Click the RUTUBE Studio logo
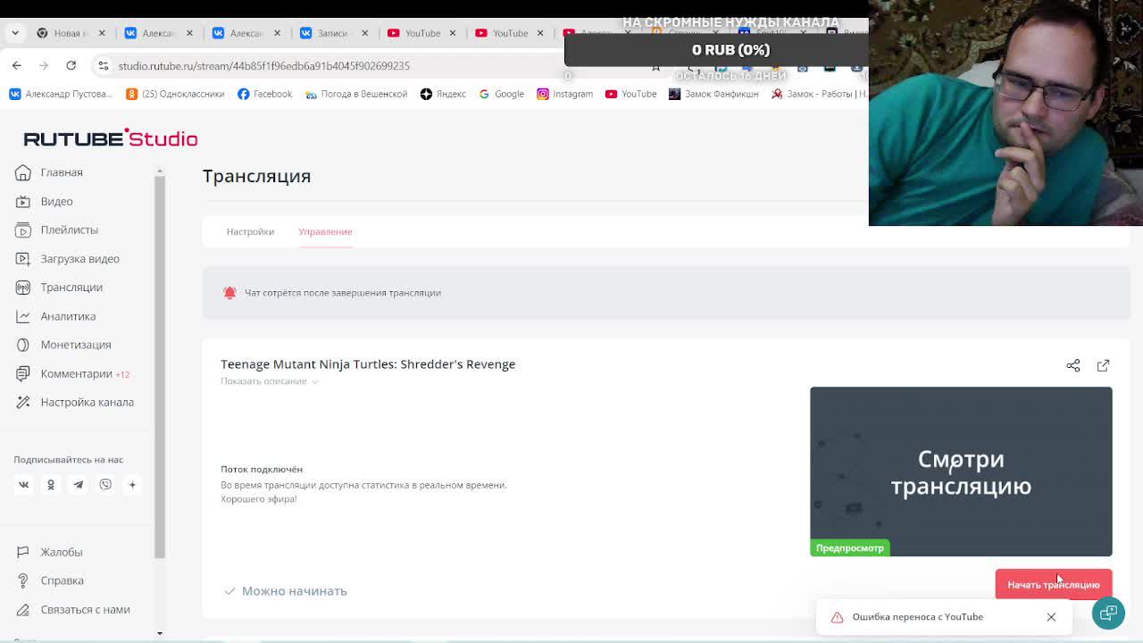Screen dimensions: 1143x643 click(111, 138)
